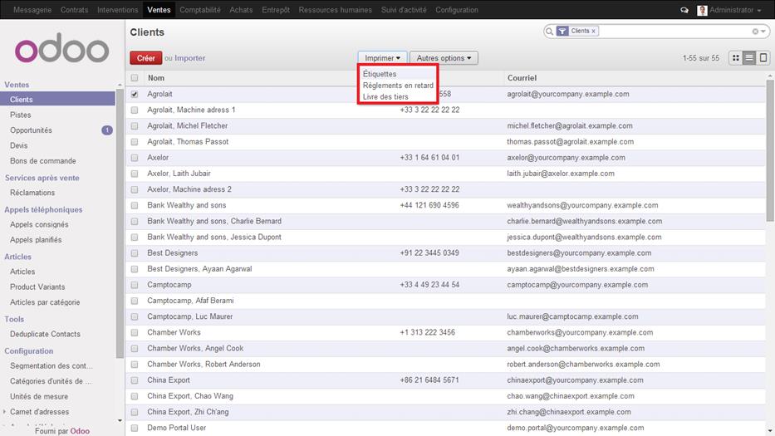Select the Chamber Works row checkbox
This screenshot has width=775, height=436.
point(135,333)
